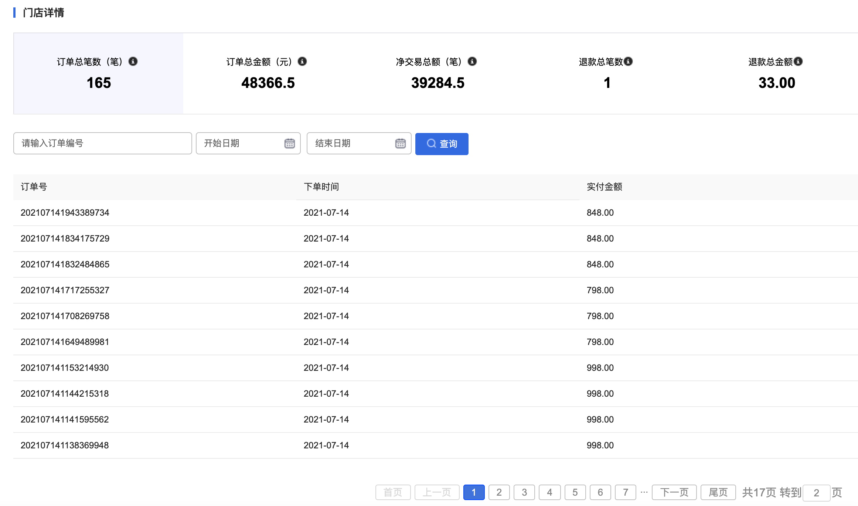Open calendar icon in 结束日期 field
The image size is (858, 506).
(401, 143)
